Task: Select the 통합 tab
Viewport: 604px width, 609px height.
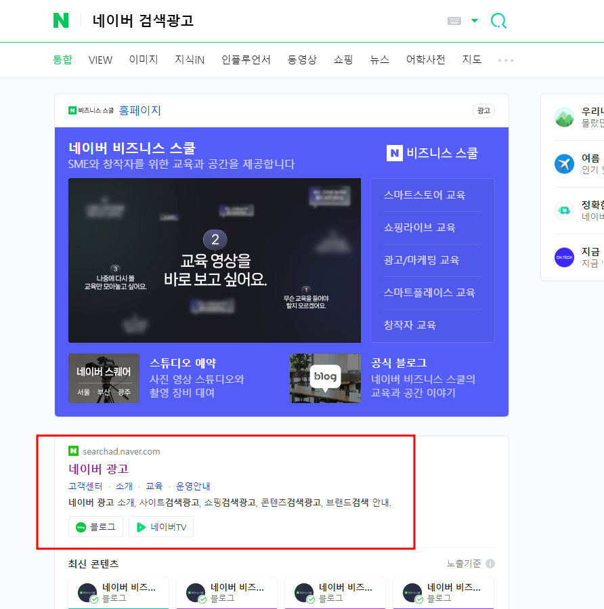Action: pyautogui.click(x=62, y=60)
